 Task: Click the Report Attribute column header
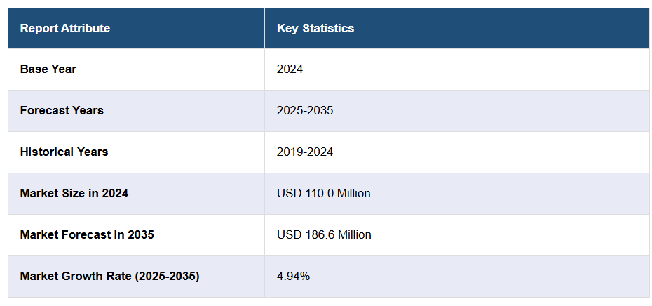pyautogui.click(x=65, y=29)
